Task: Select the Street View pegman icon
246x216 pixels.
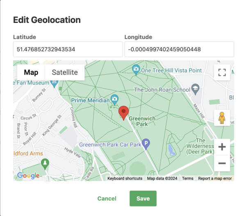Action: pos(222,118)
